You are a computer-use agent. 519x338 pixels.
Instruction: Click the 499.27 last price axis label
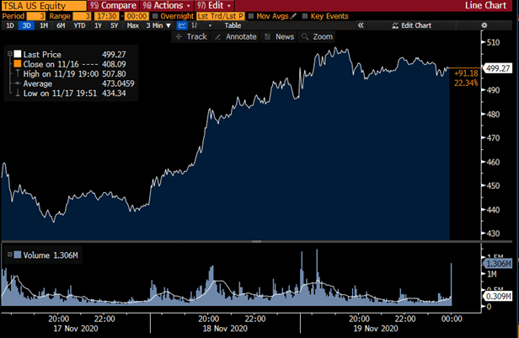[x=497, y=68]
